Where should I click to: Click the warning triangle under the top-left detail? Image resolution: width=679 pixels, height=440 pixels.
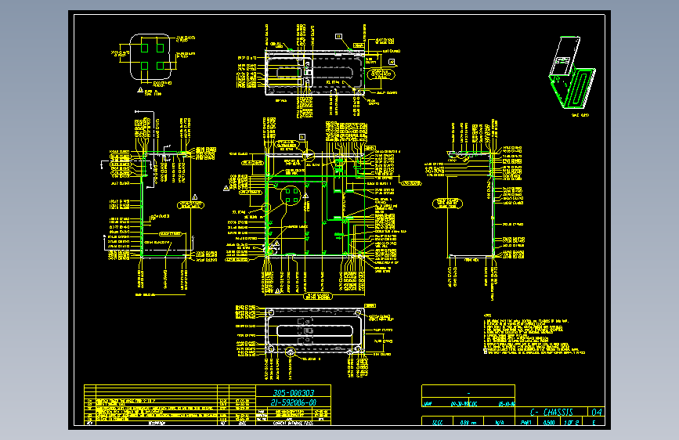[x=140, y=90]
